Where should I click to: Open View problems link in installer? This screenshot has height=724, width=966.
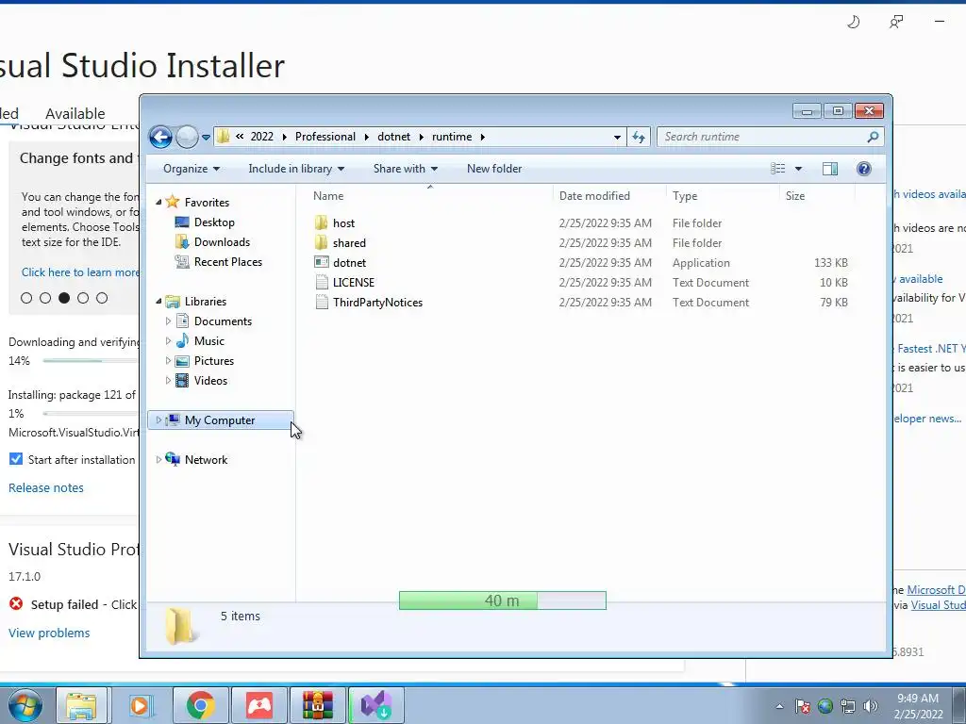coord(49,633)
